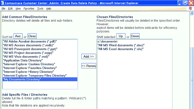Open the Favorites menu

[x=29, y=9]
